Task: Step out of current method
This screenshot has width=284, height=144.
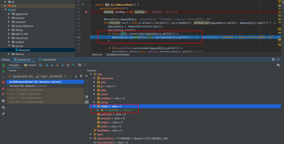Action: [63, 65]
